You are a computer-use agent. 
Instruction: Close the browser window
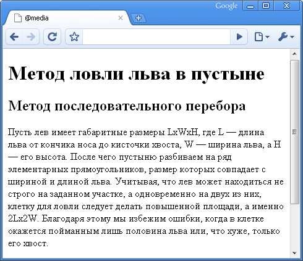[x=287, y=6]
